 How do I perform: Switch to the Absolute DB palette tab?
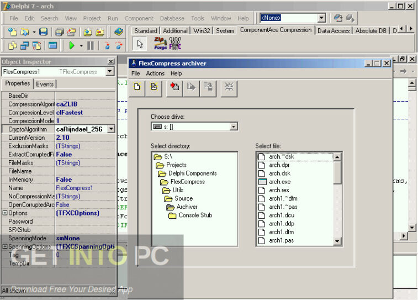[x=371, y=31]
